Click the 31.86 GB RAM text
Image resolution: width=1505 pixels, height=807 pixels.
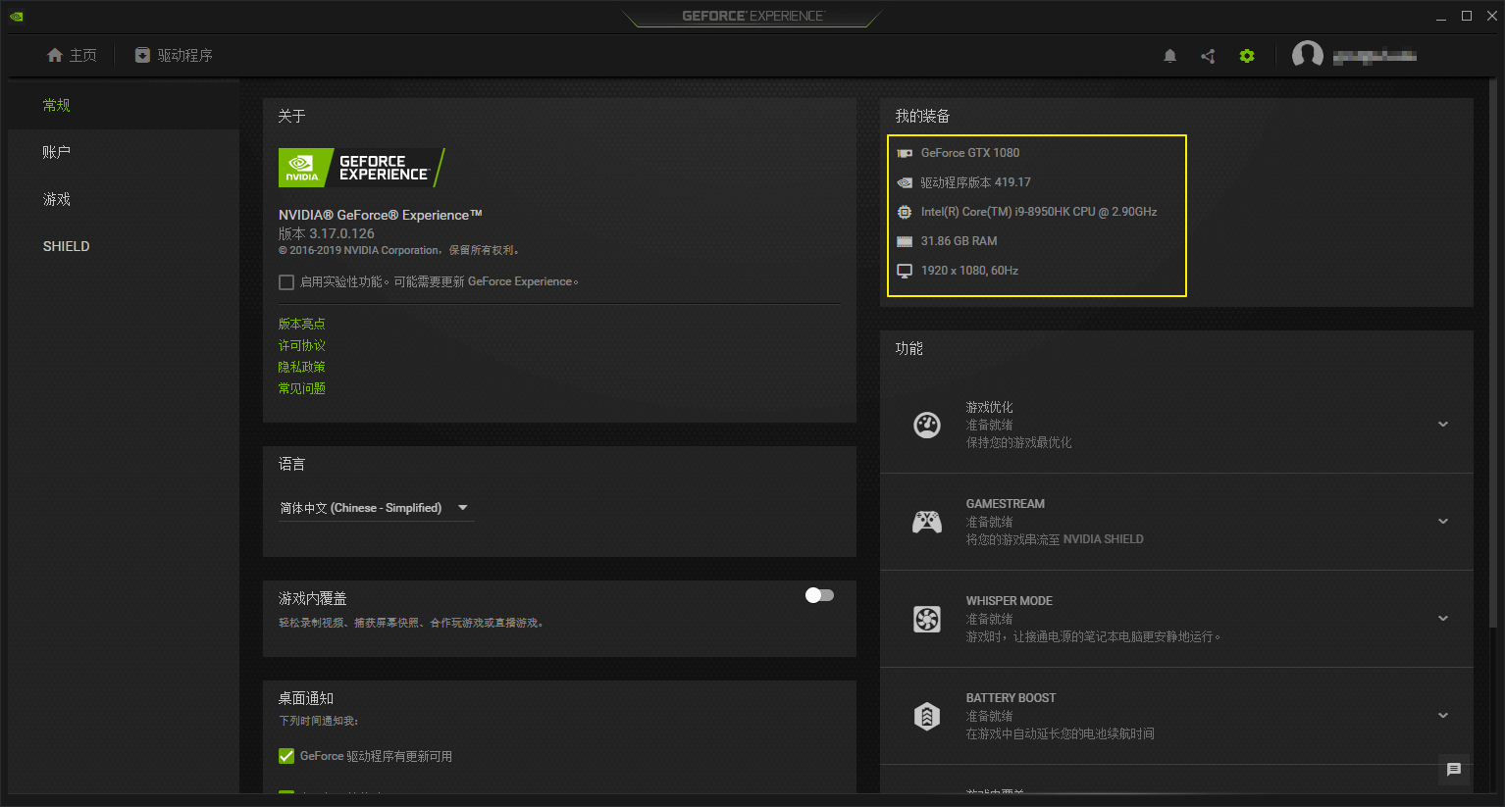tap(959, 241)
